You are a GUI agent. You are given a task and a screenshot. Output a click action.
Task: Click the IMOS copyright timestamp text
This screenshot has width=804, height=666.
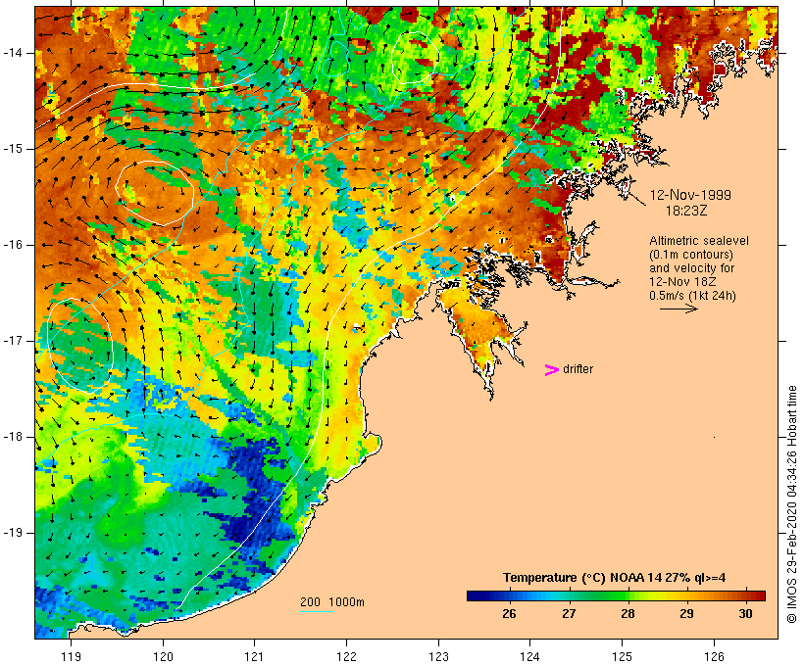tap(791, 504)
